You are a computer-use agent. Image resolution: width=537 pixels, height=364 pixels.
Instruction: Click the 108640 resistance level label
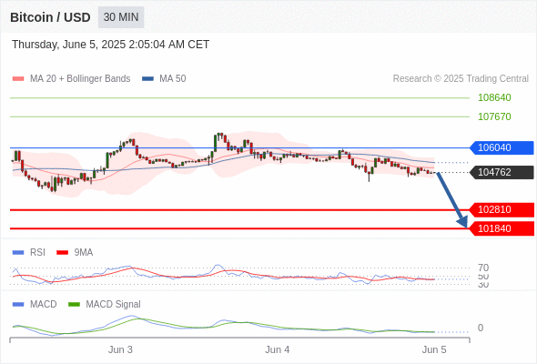pos(494,97)
